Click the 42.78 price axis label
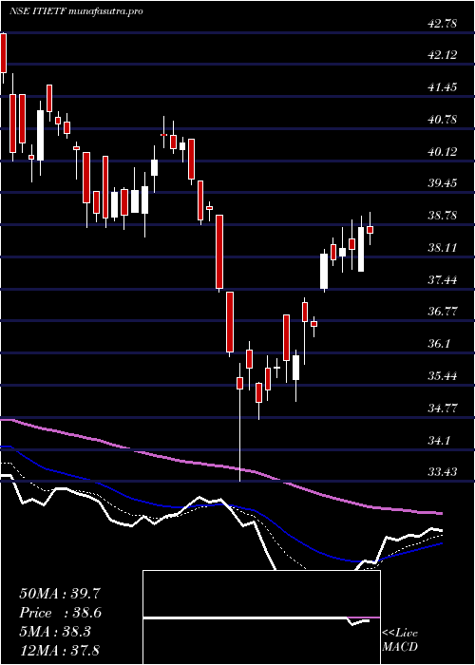475x665 pixels. 443,24
